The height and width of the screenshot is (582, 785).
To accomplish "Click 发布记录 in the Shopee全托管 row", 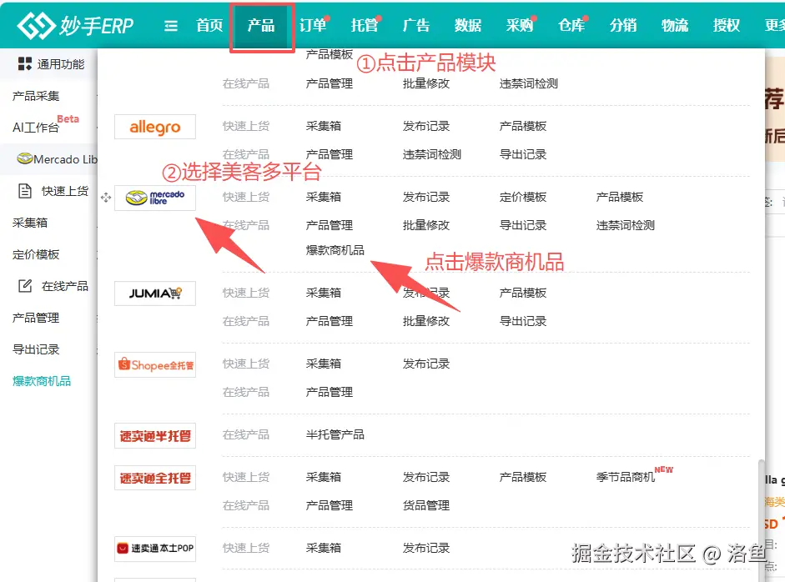I will coord(426,364).
